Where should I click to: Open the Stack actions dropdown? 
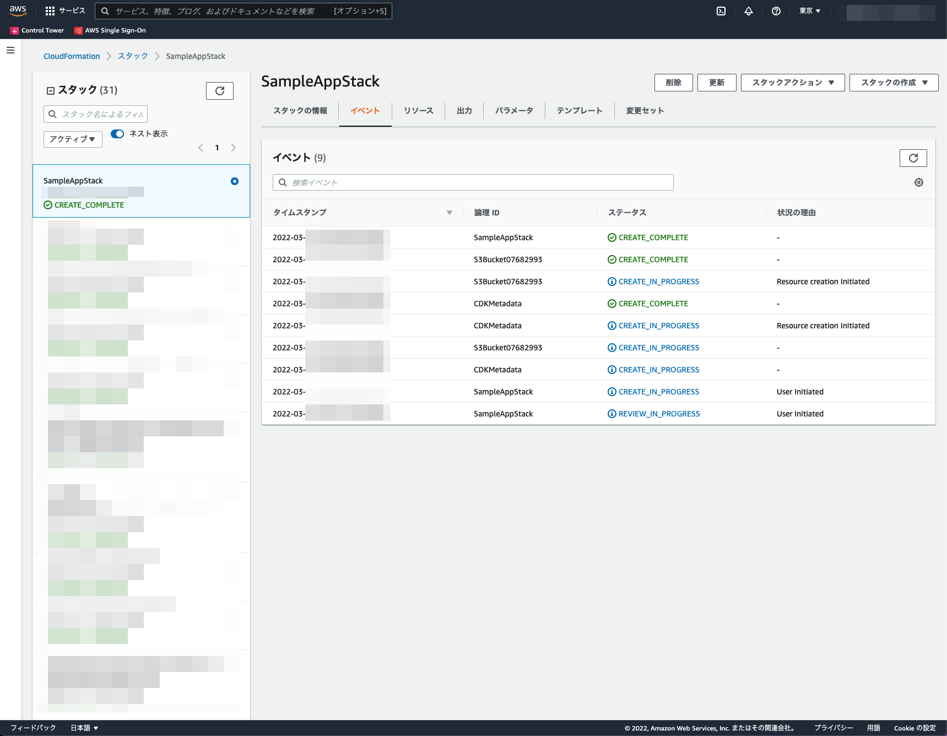pos(793,83)
